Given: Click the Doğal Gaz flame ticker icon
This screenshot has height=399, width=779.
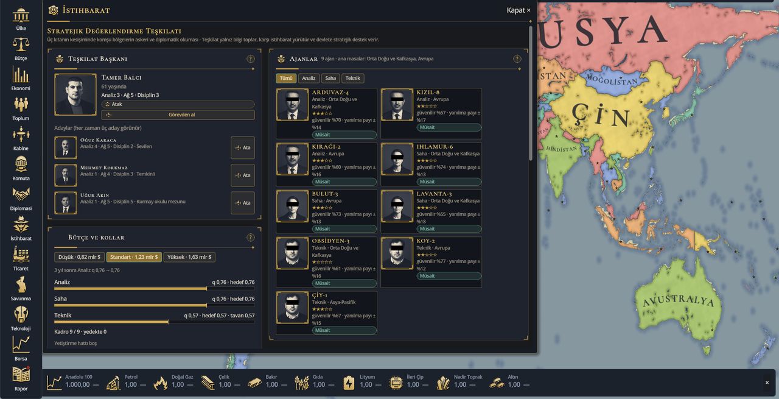Looking at the screenshot, I should point(161,383).
